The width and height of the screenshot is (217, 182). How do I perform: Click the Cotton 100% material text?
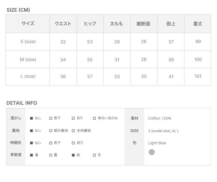160,118
